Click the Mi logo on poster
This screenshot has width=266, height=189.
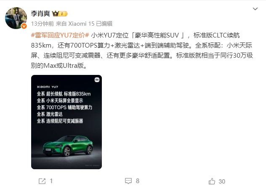click(97, 80)
